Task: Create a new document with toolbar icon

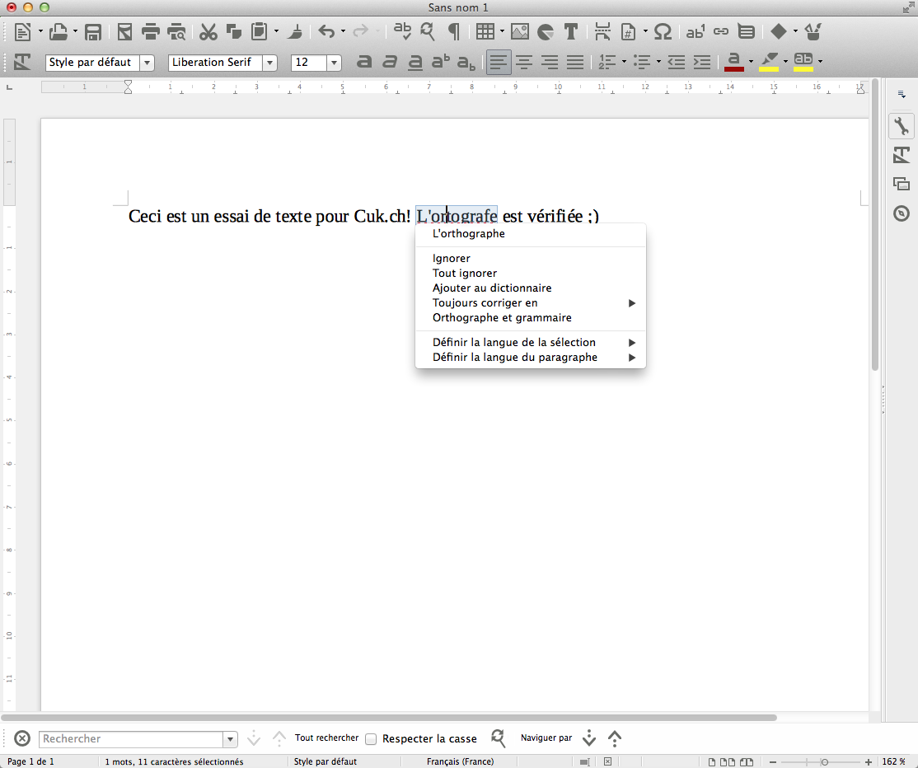Action: tap(22, 31)
